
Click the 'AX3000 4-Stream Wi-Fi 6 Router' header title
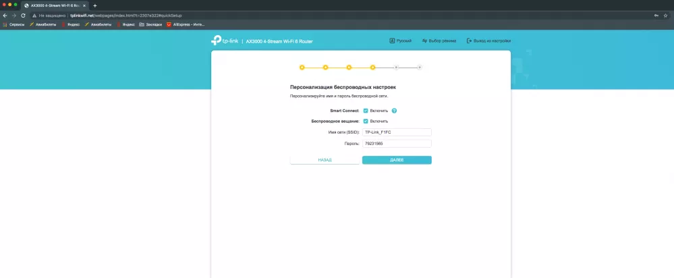(279, 41)
